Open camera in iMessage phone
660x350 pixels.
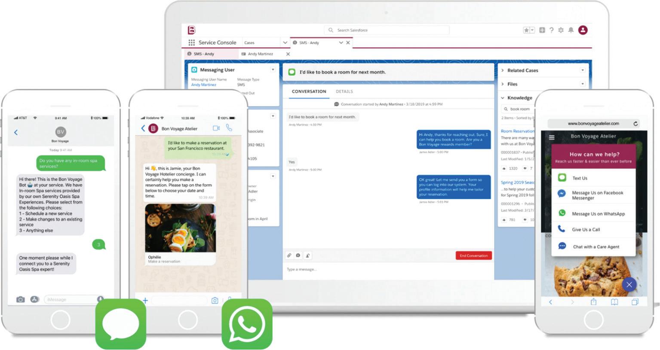20,299
